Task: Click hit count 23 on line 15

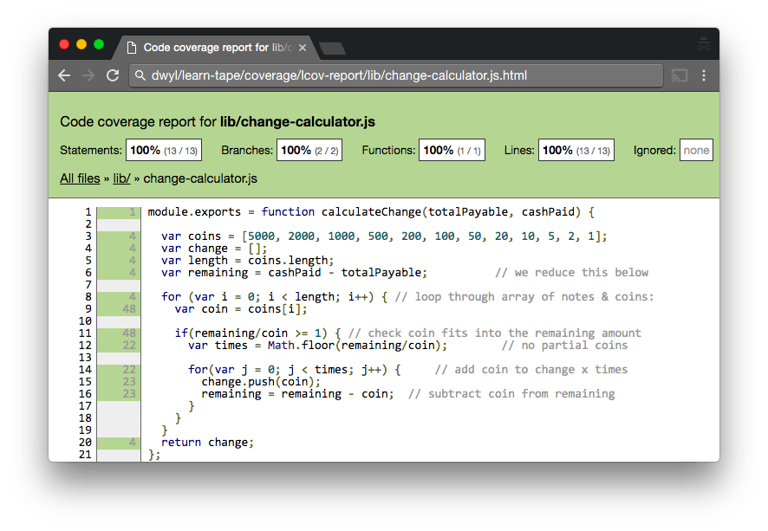Action: click(129, 382)
